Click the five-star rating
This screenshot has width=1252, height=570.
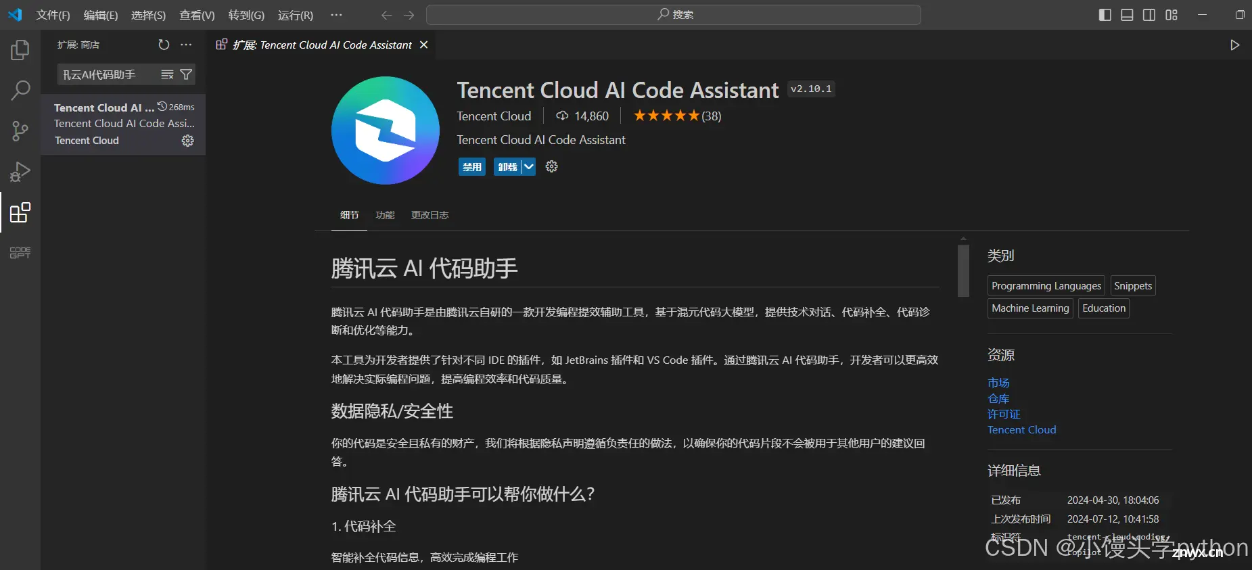coord(666,116)
